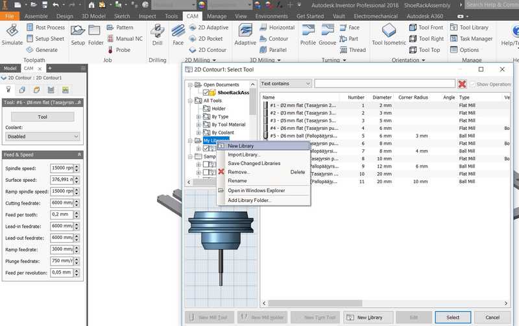Switch to Tool Front view
This screenshot has height=326, width=519.
(x=426, y=27)
